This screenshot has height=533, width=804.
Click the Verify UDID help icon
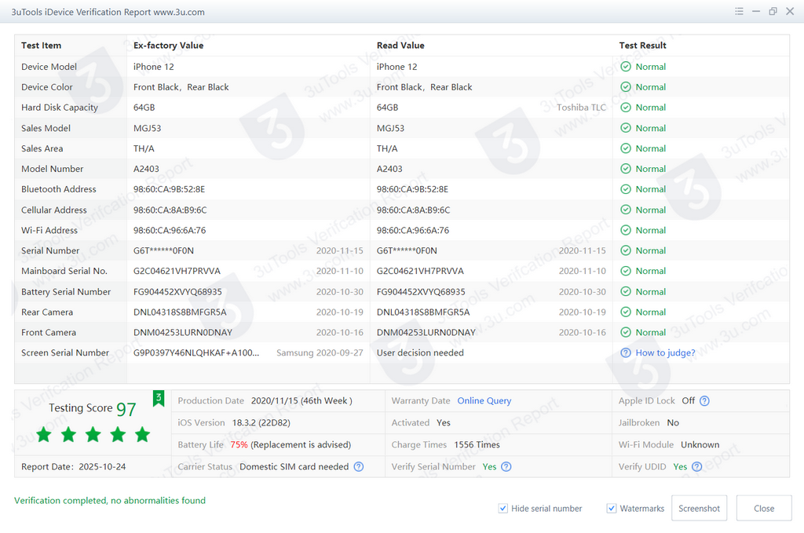pyautogui.click(x=697, y=466)
